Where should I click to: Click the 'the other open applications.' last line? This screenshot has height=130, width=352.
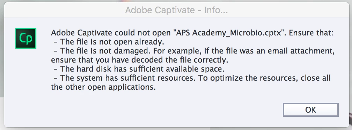click(103, 87)
